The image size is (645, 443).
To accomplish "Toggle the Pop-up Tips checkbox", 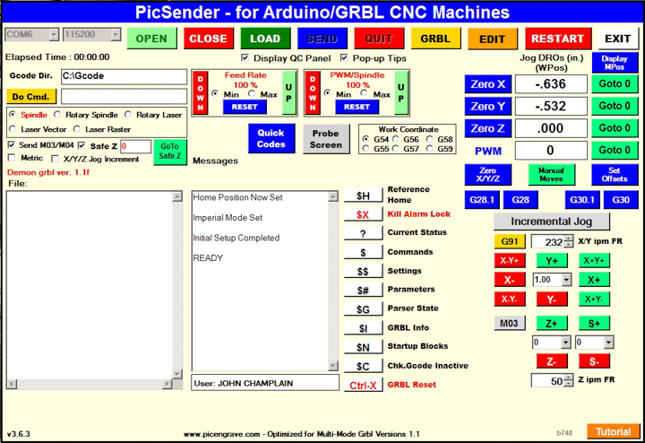I will (x=344, y=57).
